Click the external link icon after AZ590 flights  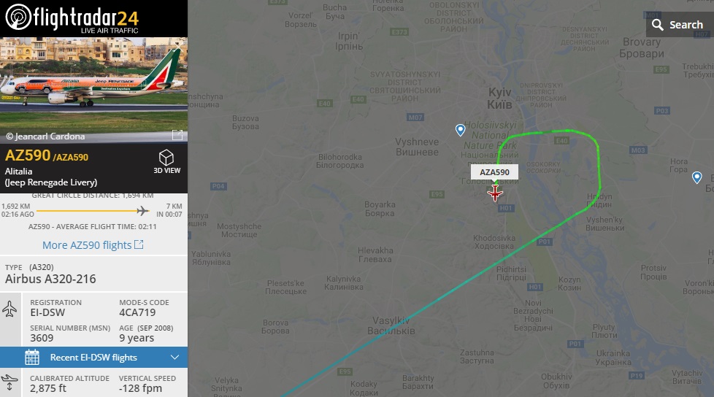click(x=139, y=244)
